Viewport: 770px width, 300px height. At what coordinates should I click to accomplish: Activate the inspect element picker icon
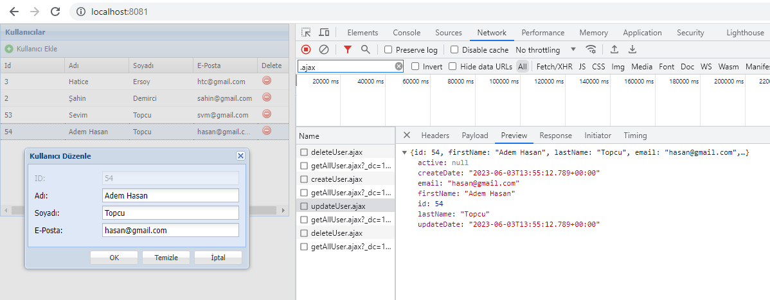coord(307,32)
